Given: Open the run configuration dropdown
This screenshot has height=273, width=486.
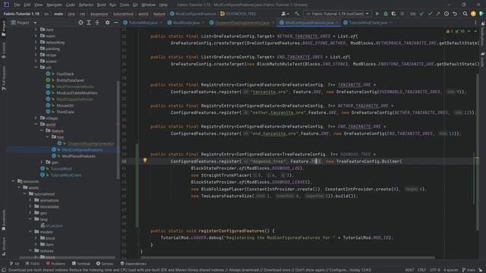Looking at the screenshot, I should 337,14.
